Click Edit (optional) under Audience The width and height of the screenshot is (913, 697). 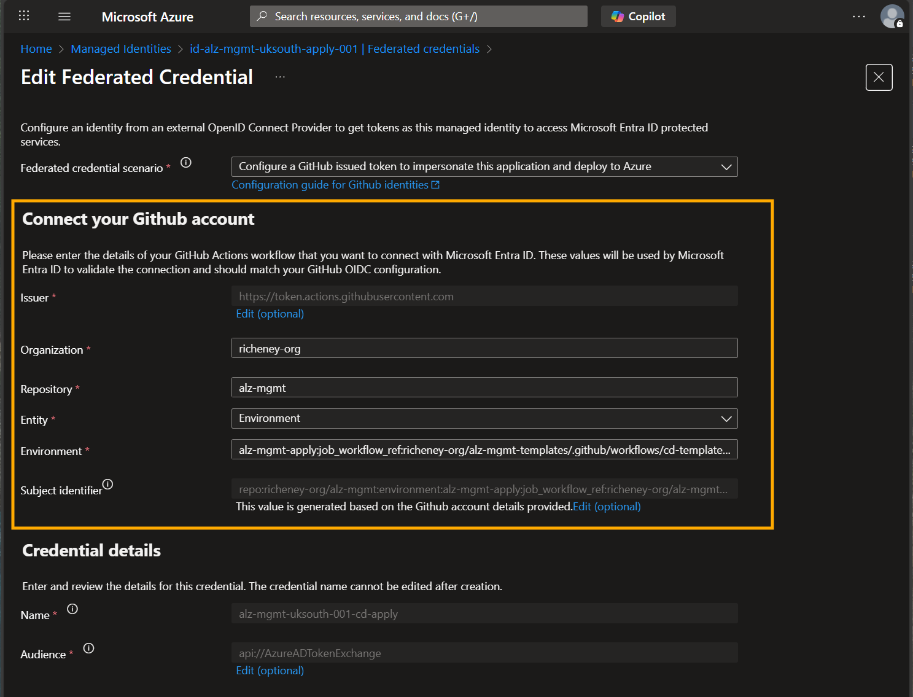[x=270, y=670]
